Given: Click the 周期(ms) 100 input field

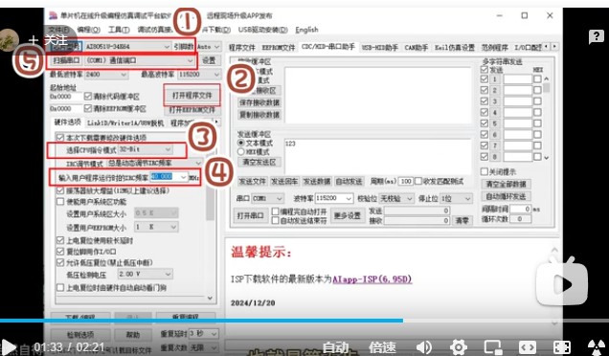Looking at the screenshot, I should pos(405,181).
